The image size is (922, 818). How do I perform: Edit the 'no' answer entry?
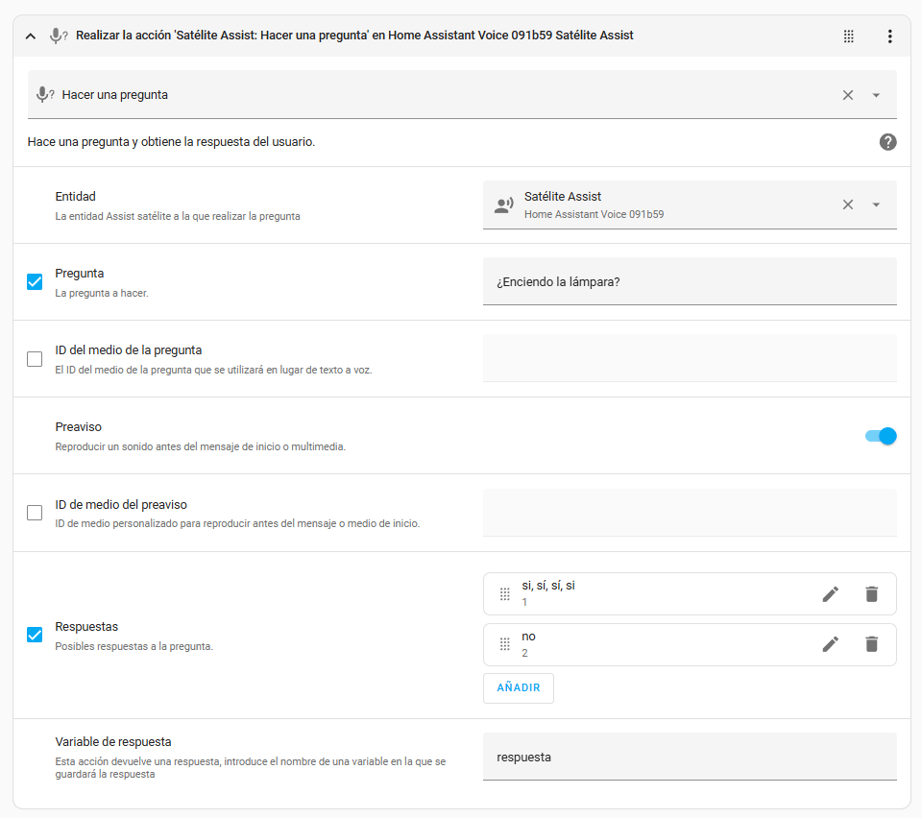click(x=830, y=644)
